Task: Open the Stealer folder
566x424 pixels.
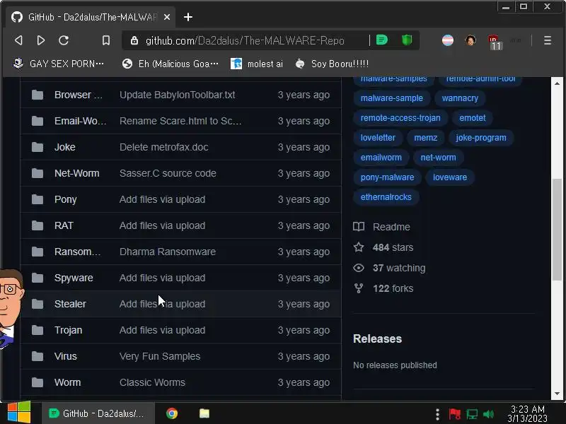Action: pos(70,304)
